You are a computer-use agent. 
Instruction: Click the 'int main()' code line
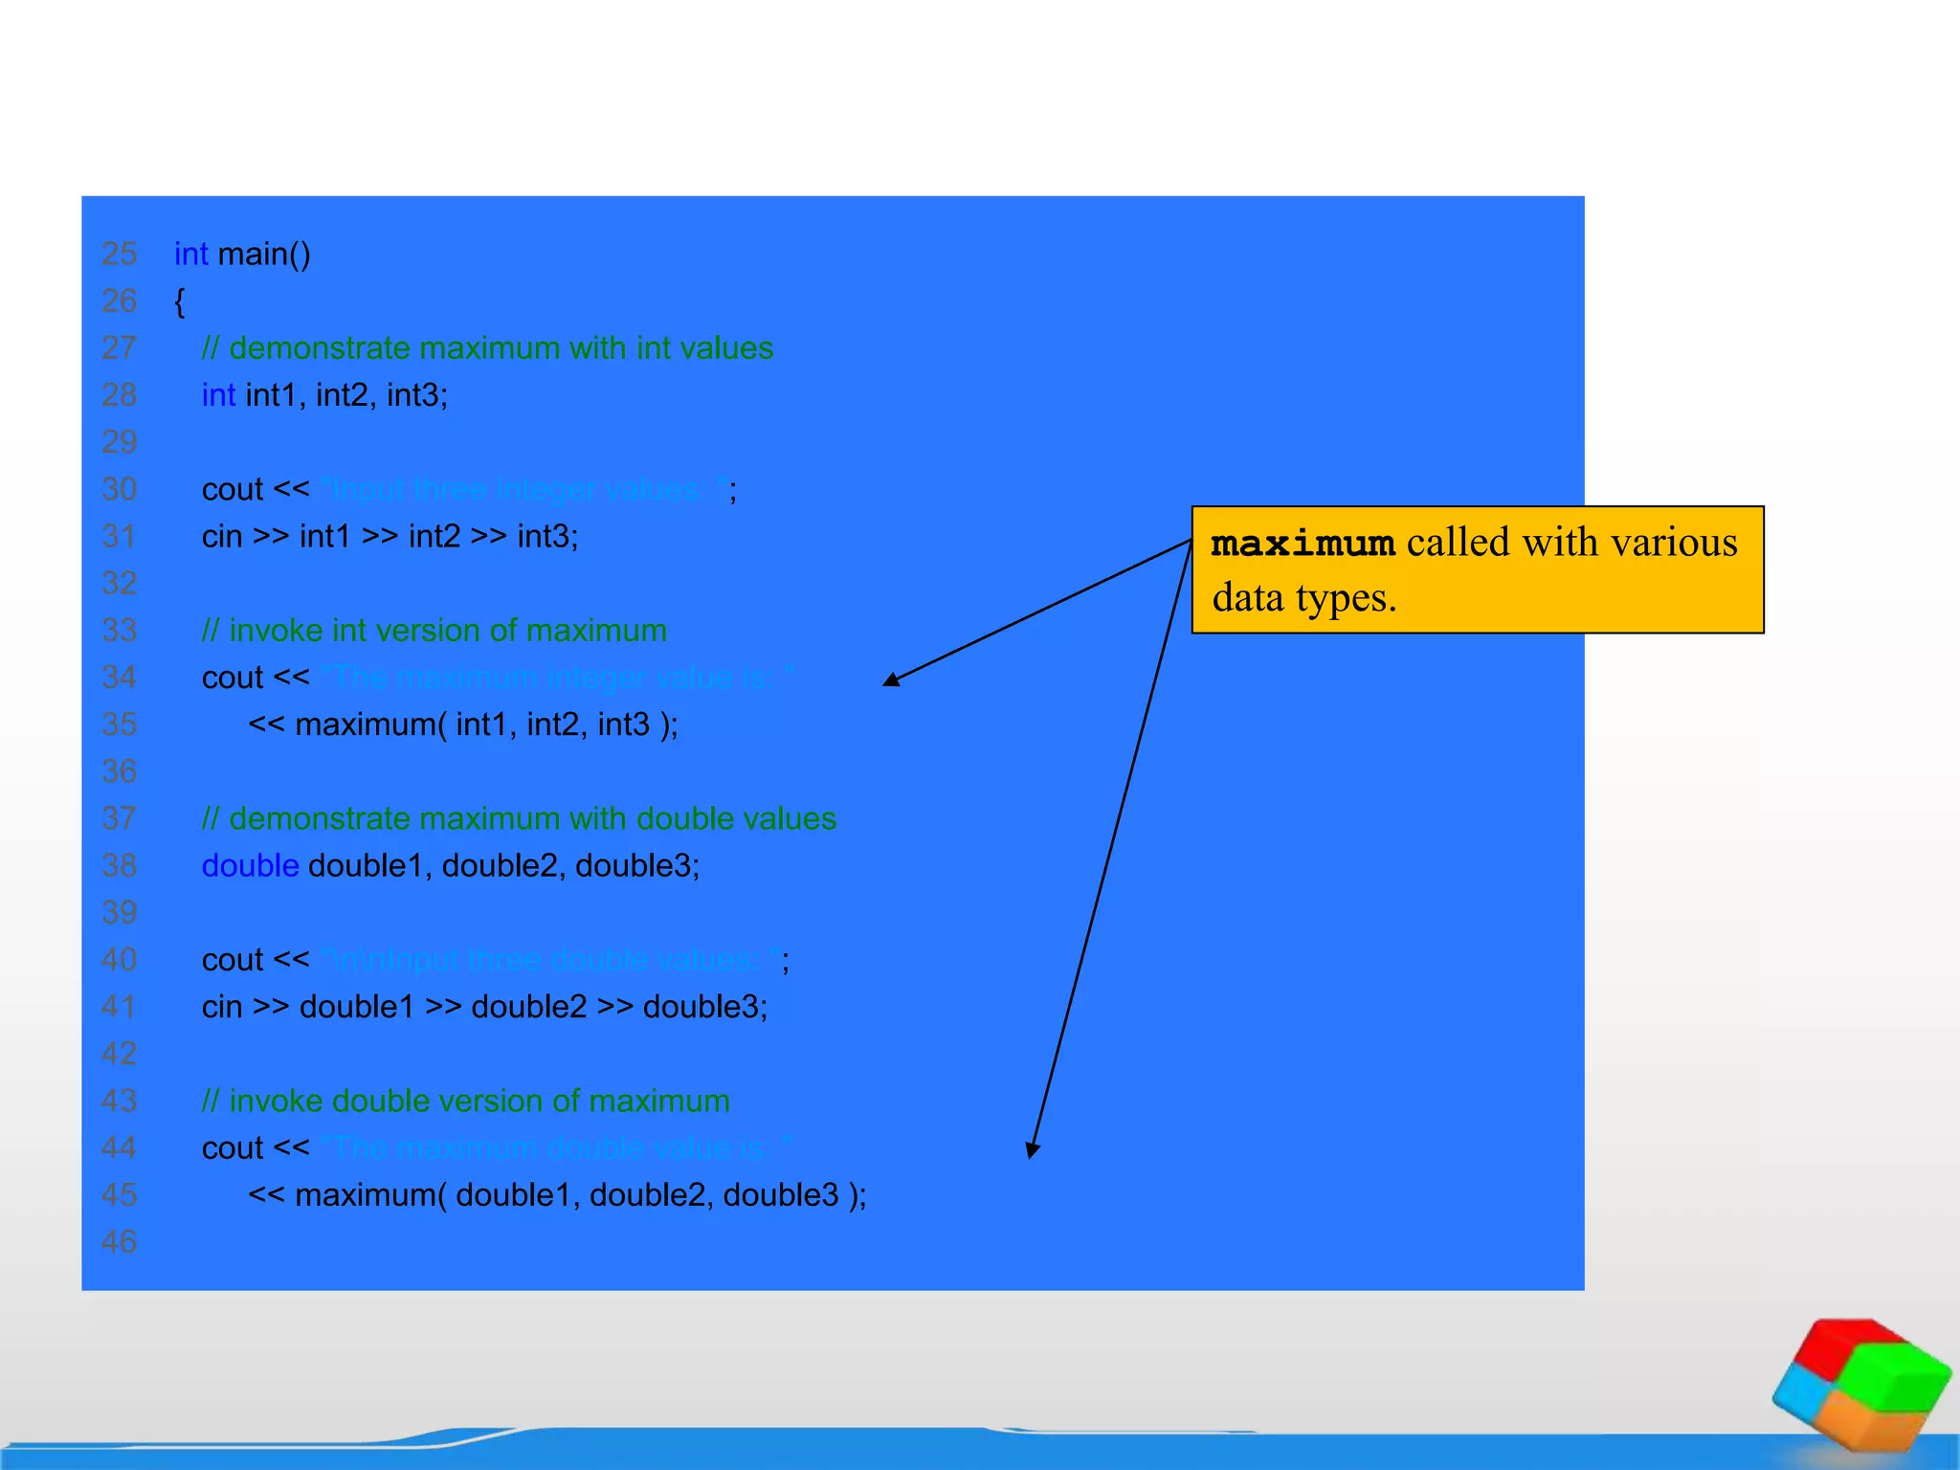[x=242, y=255]
